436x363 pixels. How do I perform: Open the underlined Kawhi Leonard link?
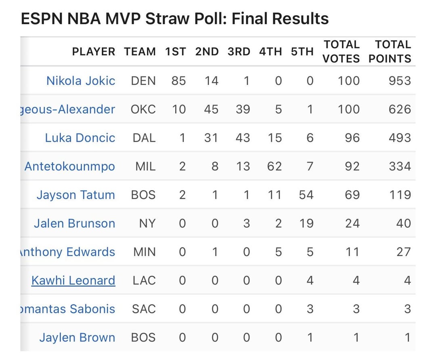[x=73, y=280]
